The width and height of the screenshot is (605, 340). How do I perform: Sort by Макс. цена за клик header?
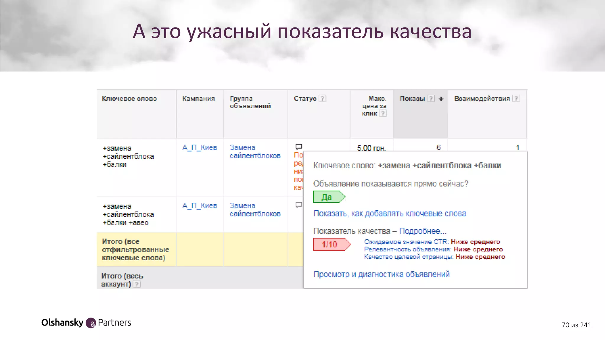pos(374,106)
